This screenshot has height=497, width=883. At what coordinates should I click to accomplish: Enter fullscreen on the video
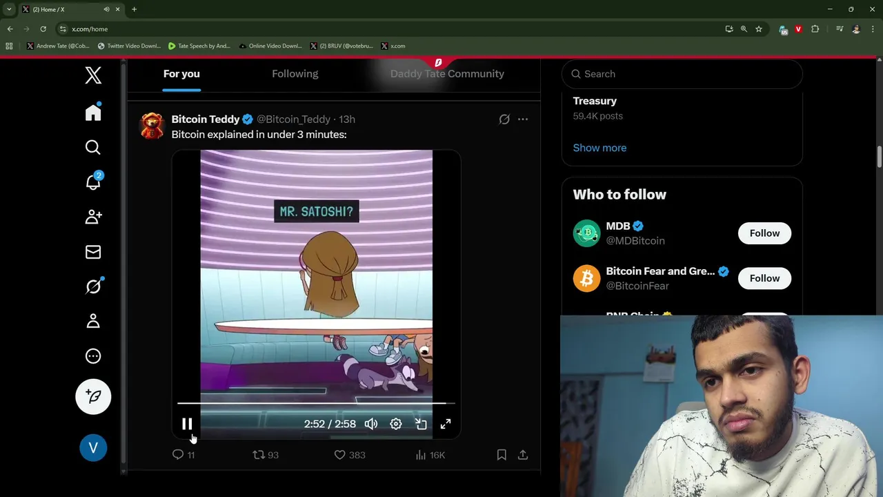(446, 424)
